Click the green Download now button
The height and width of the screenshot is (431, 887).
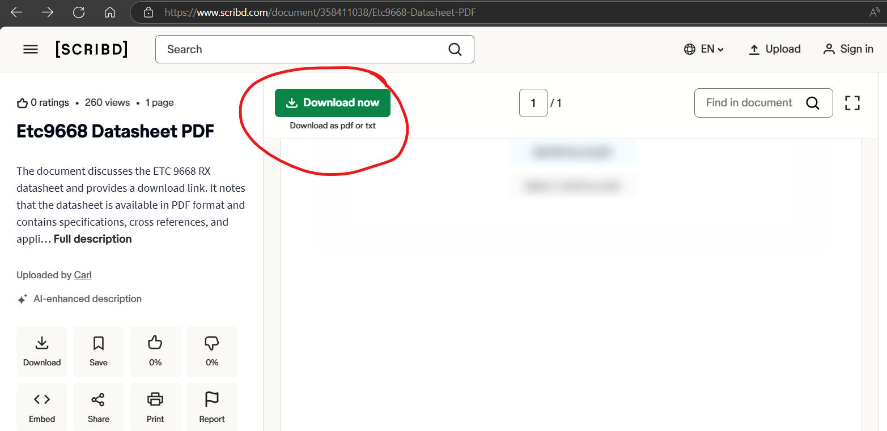(x=333, y=103)
